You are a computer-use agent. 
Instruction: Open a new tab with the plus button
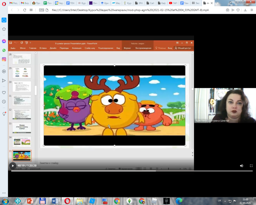(217, 3)
